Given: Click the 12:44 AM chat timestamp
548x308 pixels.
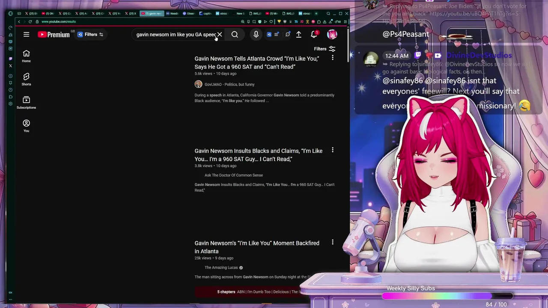Looking at the screenshot, I should (x=397, y=56).
